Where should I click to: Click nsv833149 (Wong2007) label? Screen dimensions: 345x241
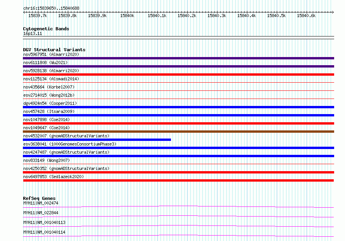pos(47,160)
